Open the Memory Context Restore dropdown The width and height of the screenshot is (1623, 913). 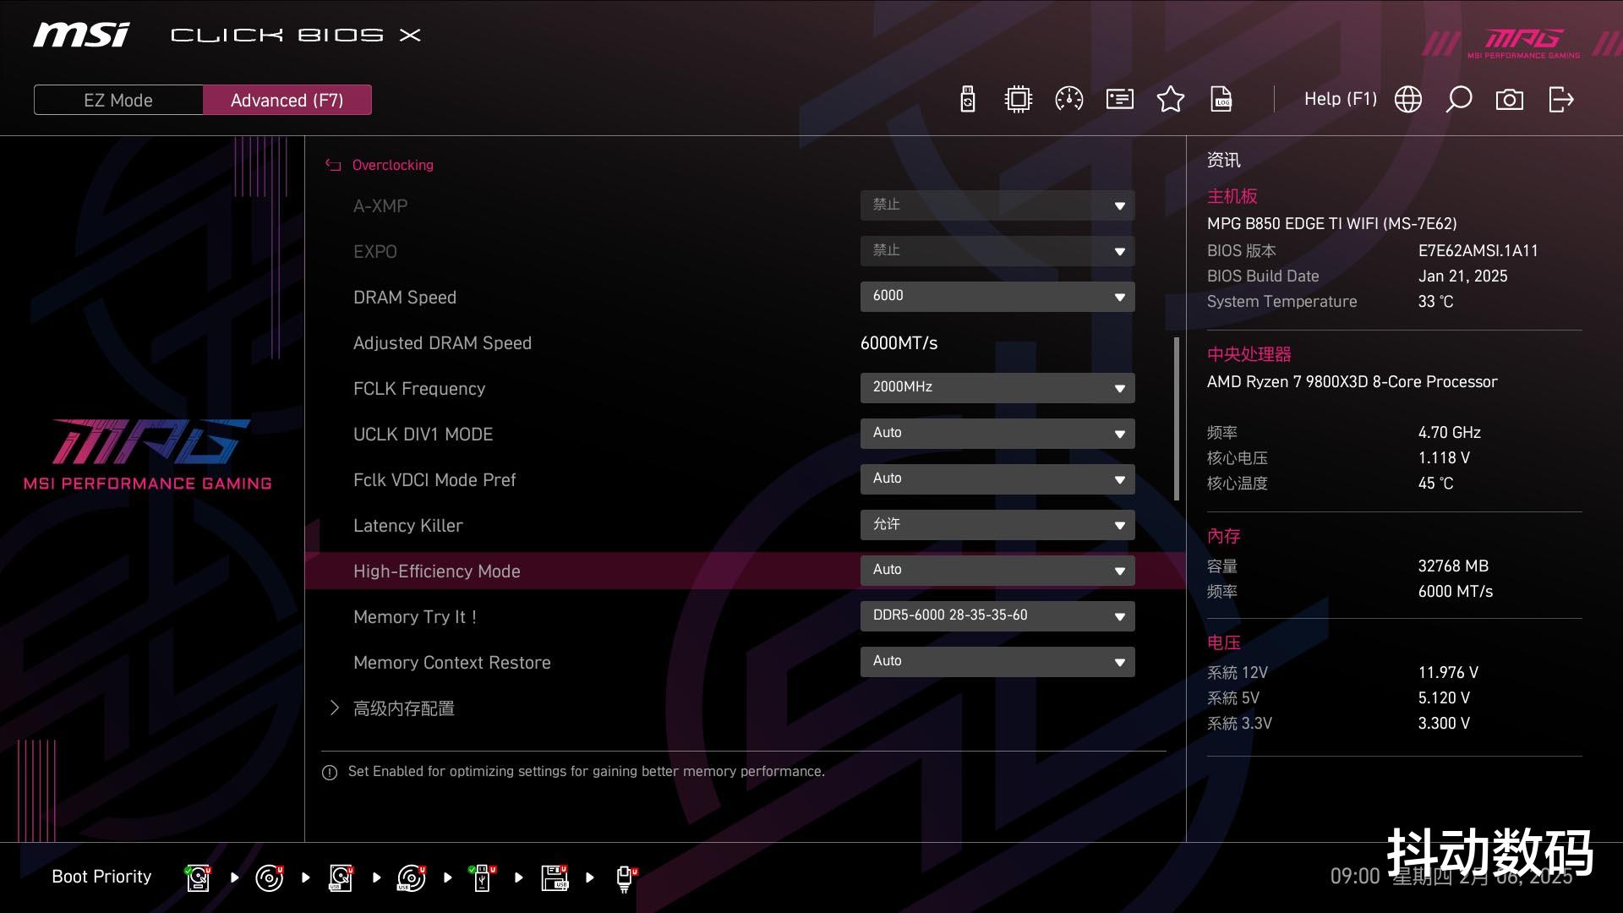(997, 662)
